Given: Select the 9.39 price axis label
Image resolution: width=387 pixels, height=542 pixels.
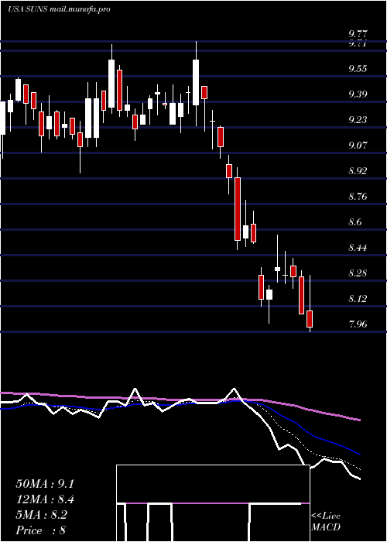Looking at the screenshot, I should pyautogui.click(x=358, y=94).
